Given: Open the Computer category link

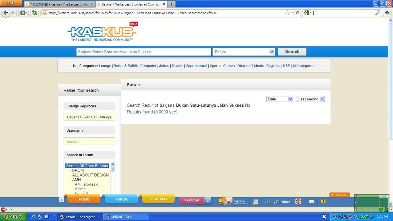Looking at the screenshot, I should (148, 66).
